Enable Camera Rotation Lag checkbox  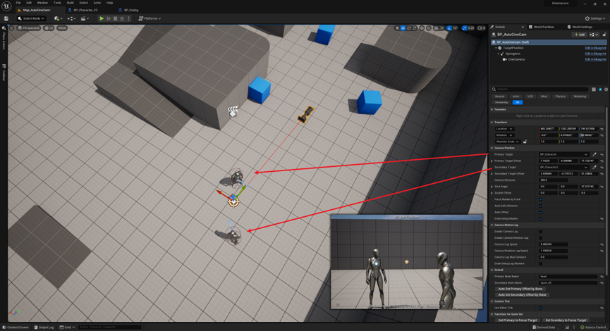click(540, 238)
